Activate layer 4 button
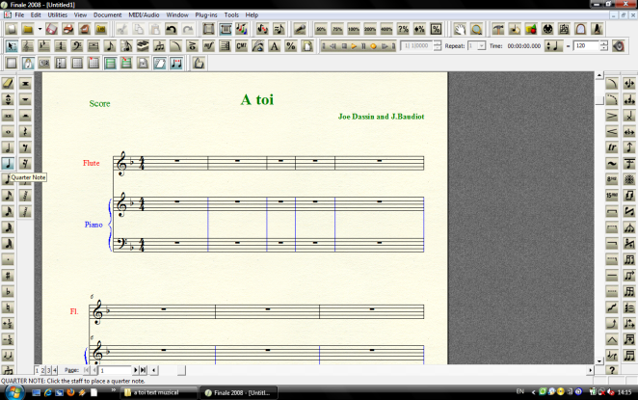This screenshot has width=638, height=400. pos(55,370)
